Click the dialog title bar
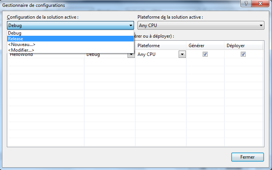The width and height of the screenshot is (272, 170). pyautogui.click(x=114, y=5)
